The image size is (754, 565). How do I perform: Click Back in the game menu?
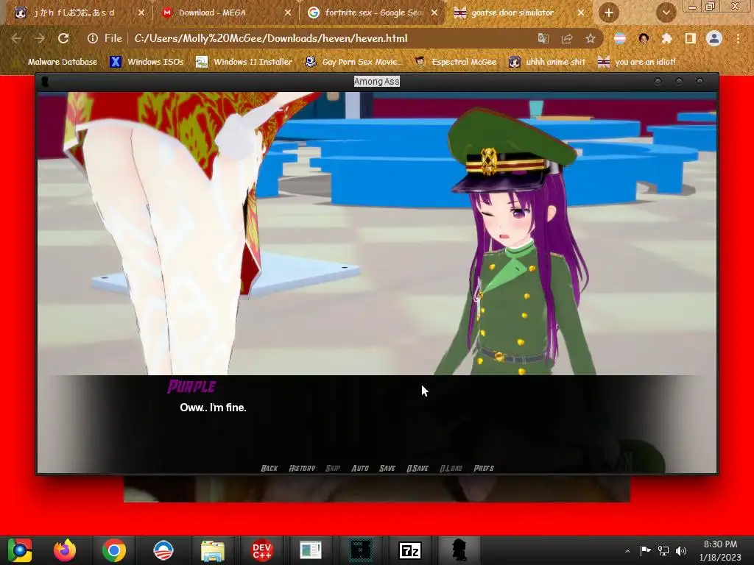point(269,468)
